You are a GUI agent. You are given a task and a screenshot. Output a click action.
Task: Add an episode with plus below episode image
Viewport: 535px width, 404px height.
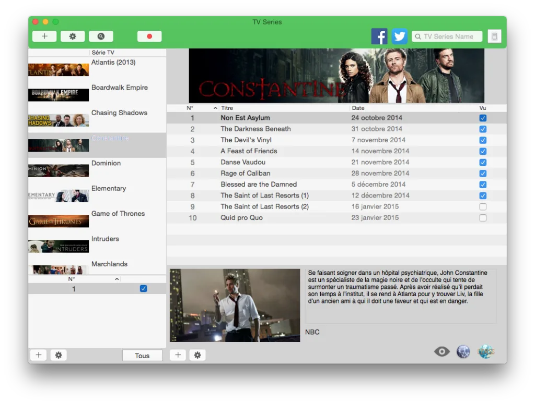pos(178,355)
